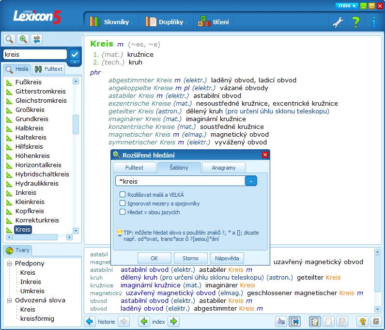Select Hydraulikkreis in the headword list
This screenshot has height=330, width=385.
tap(37, 183)
